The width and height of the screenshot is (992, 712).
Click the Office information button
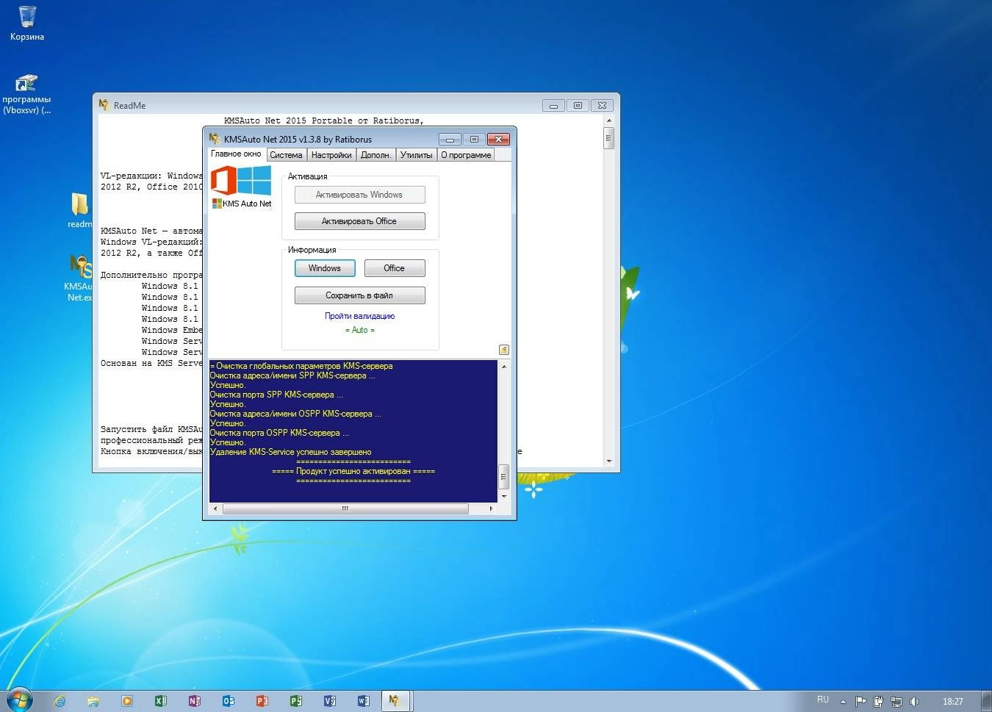[394, 268]
